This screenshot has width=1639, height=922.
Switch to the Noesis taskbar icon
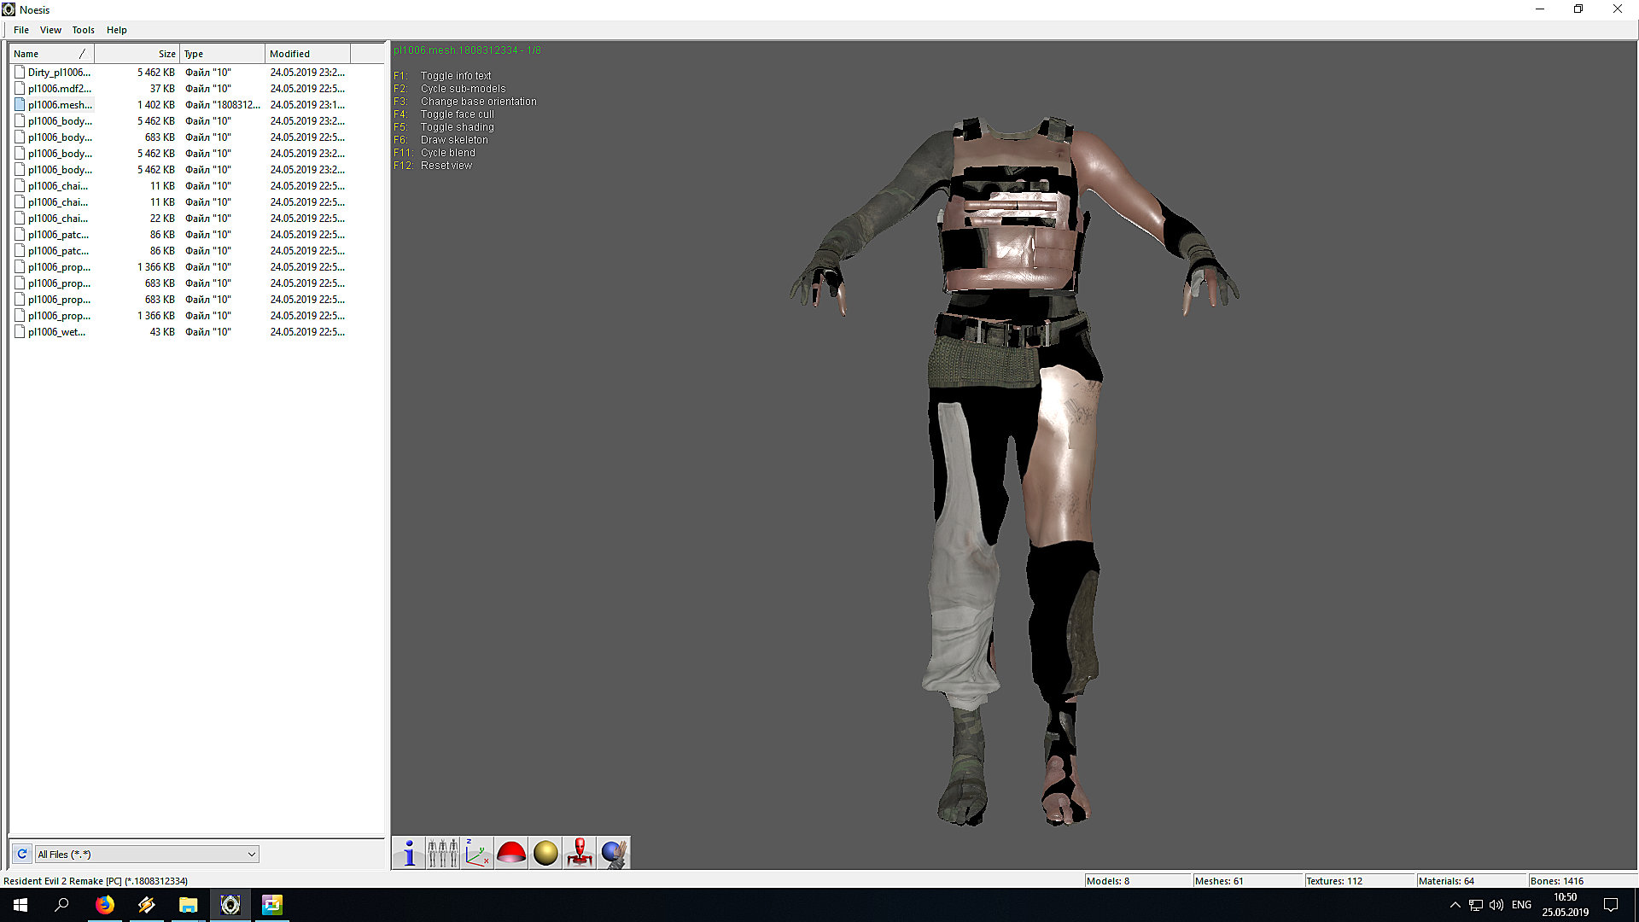point(230,905)
